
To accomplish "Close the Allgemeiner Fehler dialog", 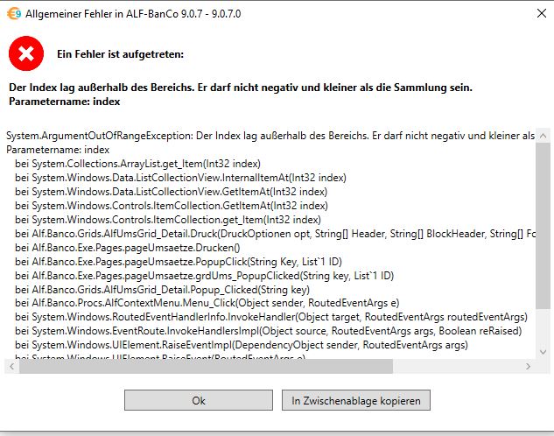I will pos(541,13).
